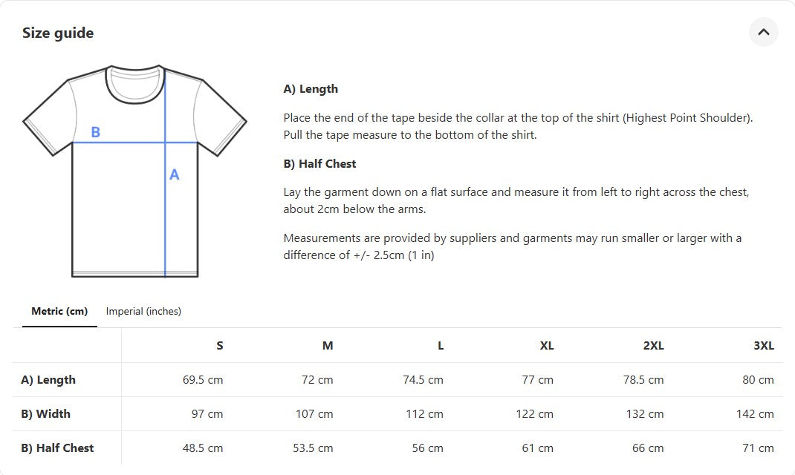Screen dimensions: 795x475
Task: Click the A) Length description heading
Action: coord(311,89)
